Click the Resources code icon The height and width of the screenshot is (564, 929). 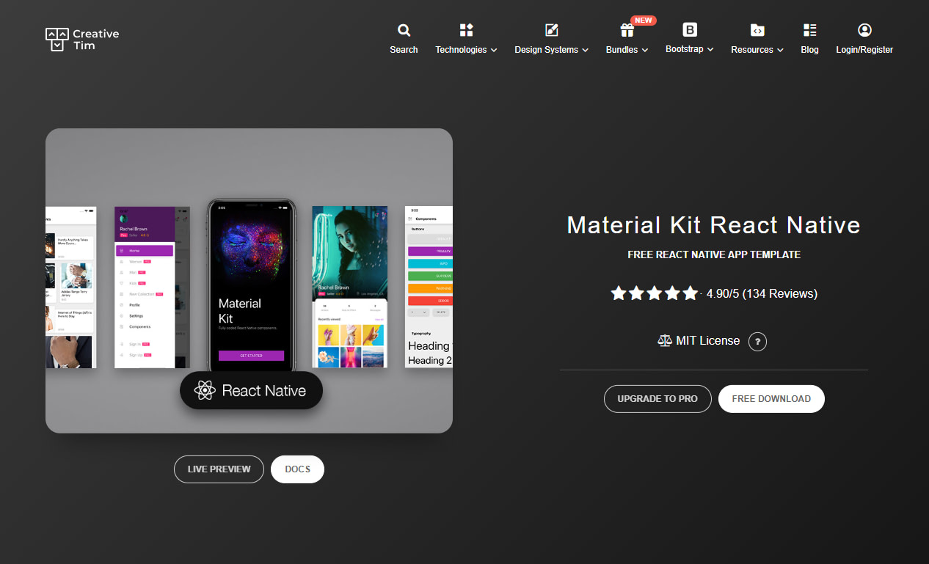(x=757, y=30)
